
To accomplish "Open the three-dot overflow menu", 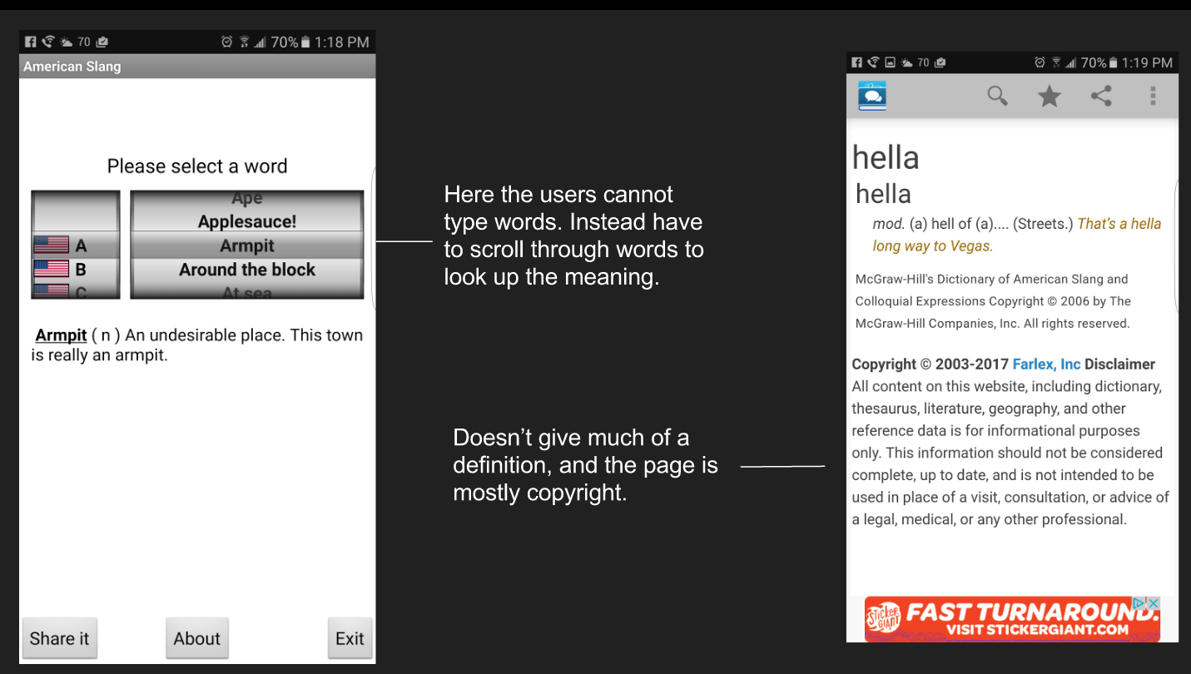I will (1153, 96).
